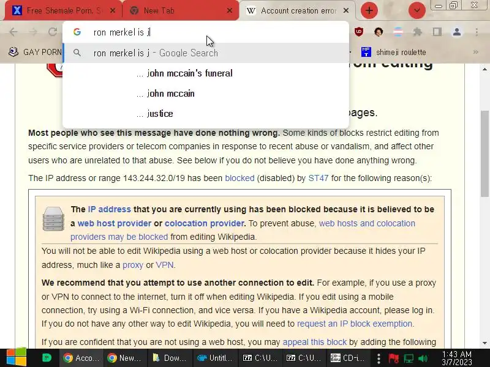
Task: Open the Windows Start button
Action: point(17,358)
